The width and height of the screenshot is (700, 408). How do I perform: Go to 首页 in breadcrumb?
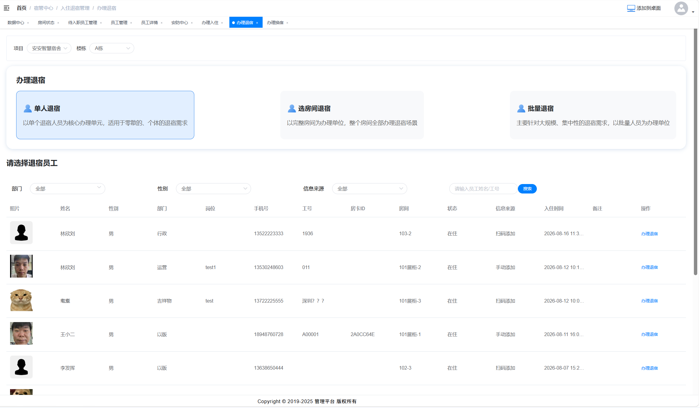pos(22,8)
